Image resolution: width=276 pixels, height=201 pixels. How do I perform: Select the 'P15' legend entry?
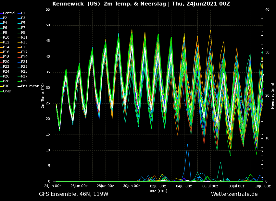(x=23, y=47)
